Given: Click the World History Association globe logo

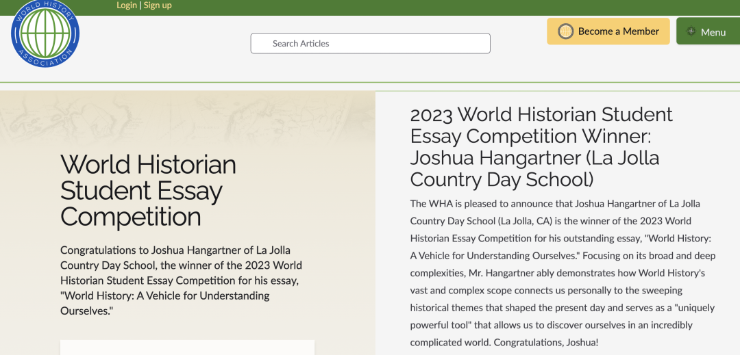Looking at the screenshot, I should tap(45, 34).
